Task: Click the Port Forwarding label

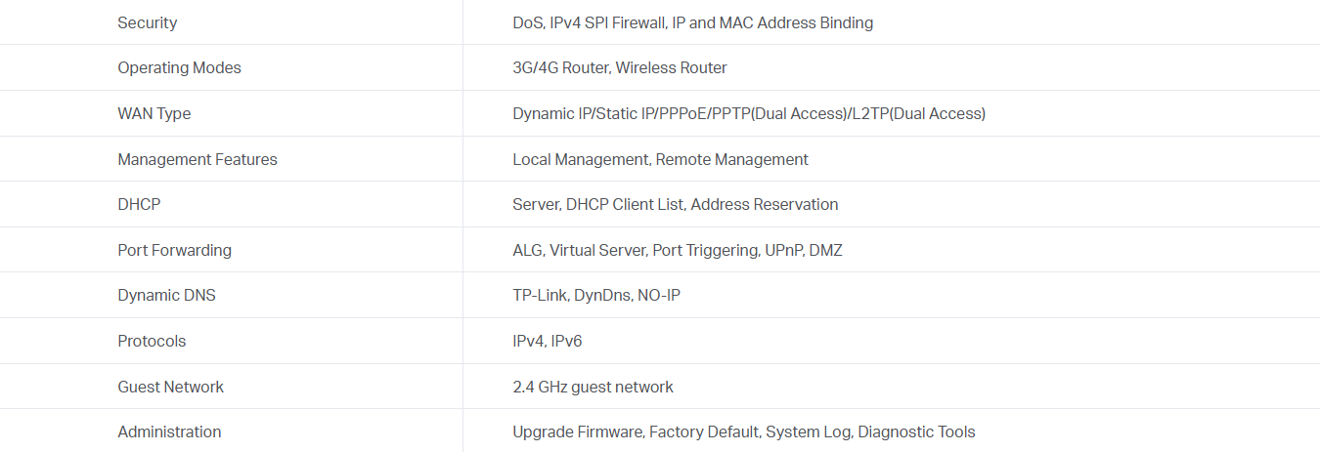Action: click(x=175, y=250)
